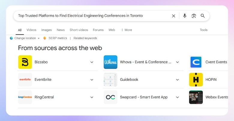The width and height of the screenshot is (234, 121).
Task: Open the More search filters menu
Action: [x=127, y=30]
